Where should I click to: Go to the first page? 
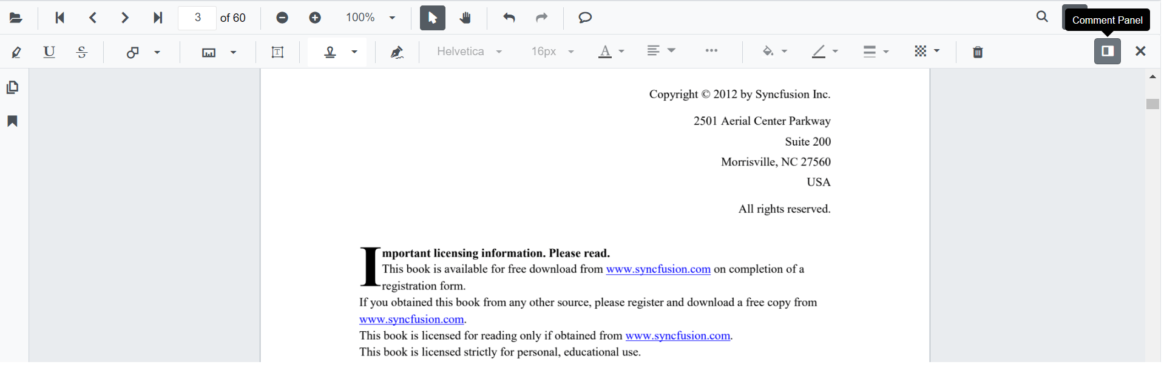(59, 18)
